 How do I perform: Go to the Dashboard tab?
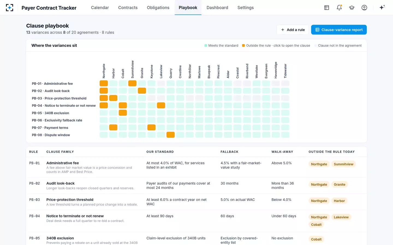tap(217, 8)
